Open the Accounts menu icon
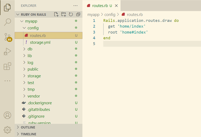201x137 pixels. 7,115
